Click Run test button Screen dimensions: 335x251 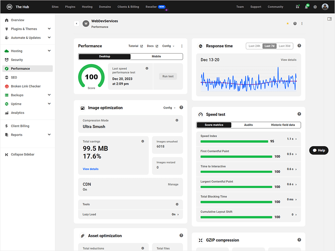(168, 76)
